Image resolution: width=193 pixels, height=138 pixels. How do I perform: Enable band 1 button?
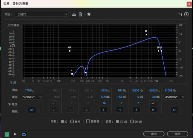[69, 110]
